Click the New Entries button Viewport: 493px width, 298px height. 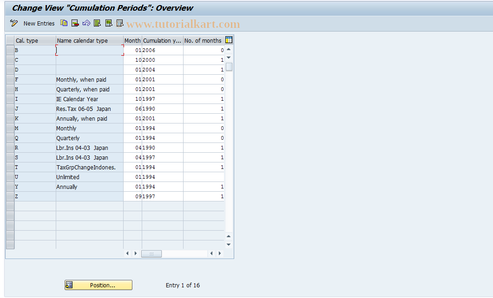pos(39,24)
